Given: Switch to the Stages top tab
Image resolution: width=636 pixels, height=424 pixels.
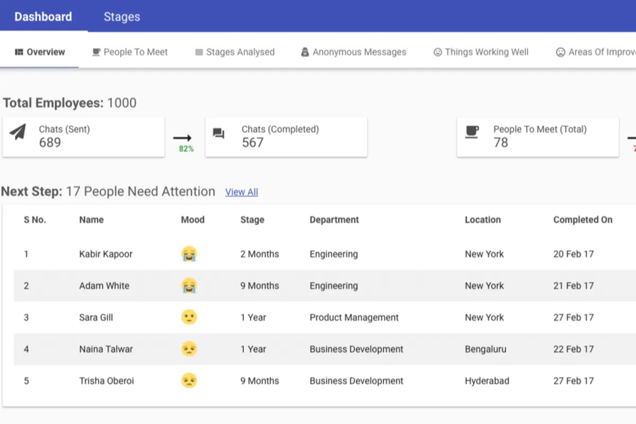Looking at the screenshot, I should click(x=122, y=16).
